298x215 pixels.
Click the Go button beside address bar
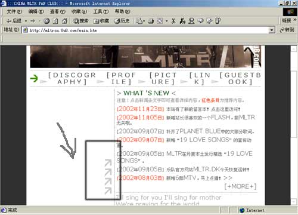287,30
